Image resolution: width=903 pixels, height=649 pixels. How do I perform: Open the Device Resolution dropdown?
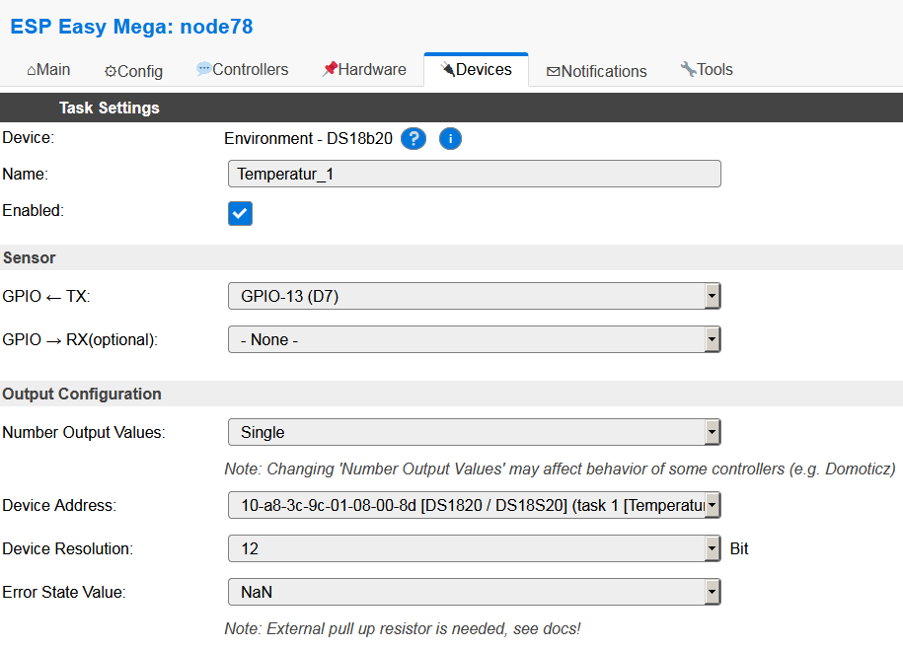tap(474, 548)
